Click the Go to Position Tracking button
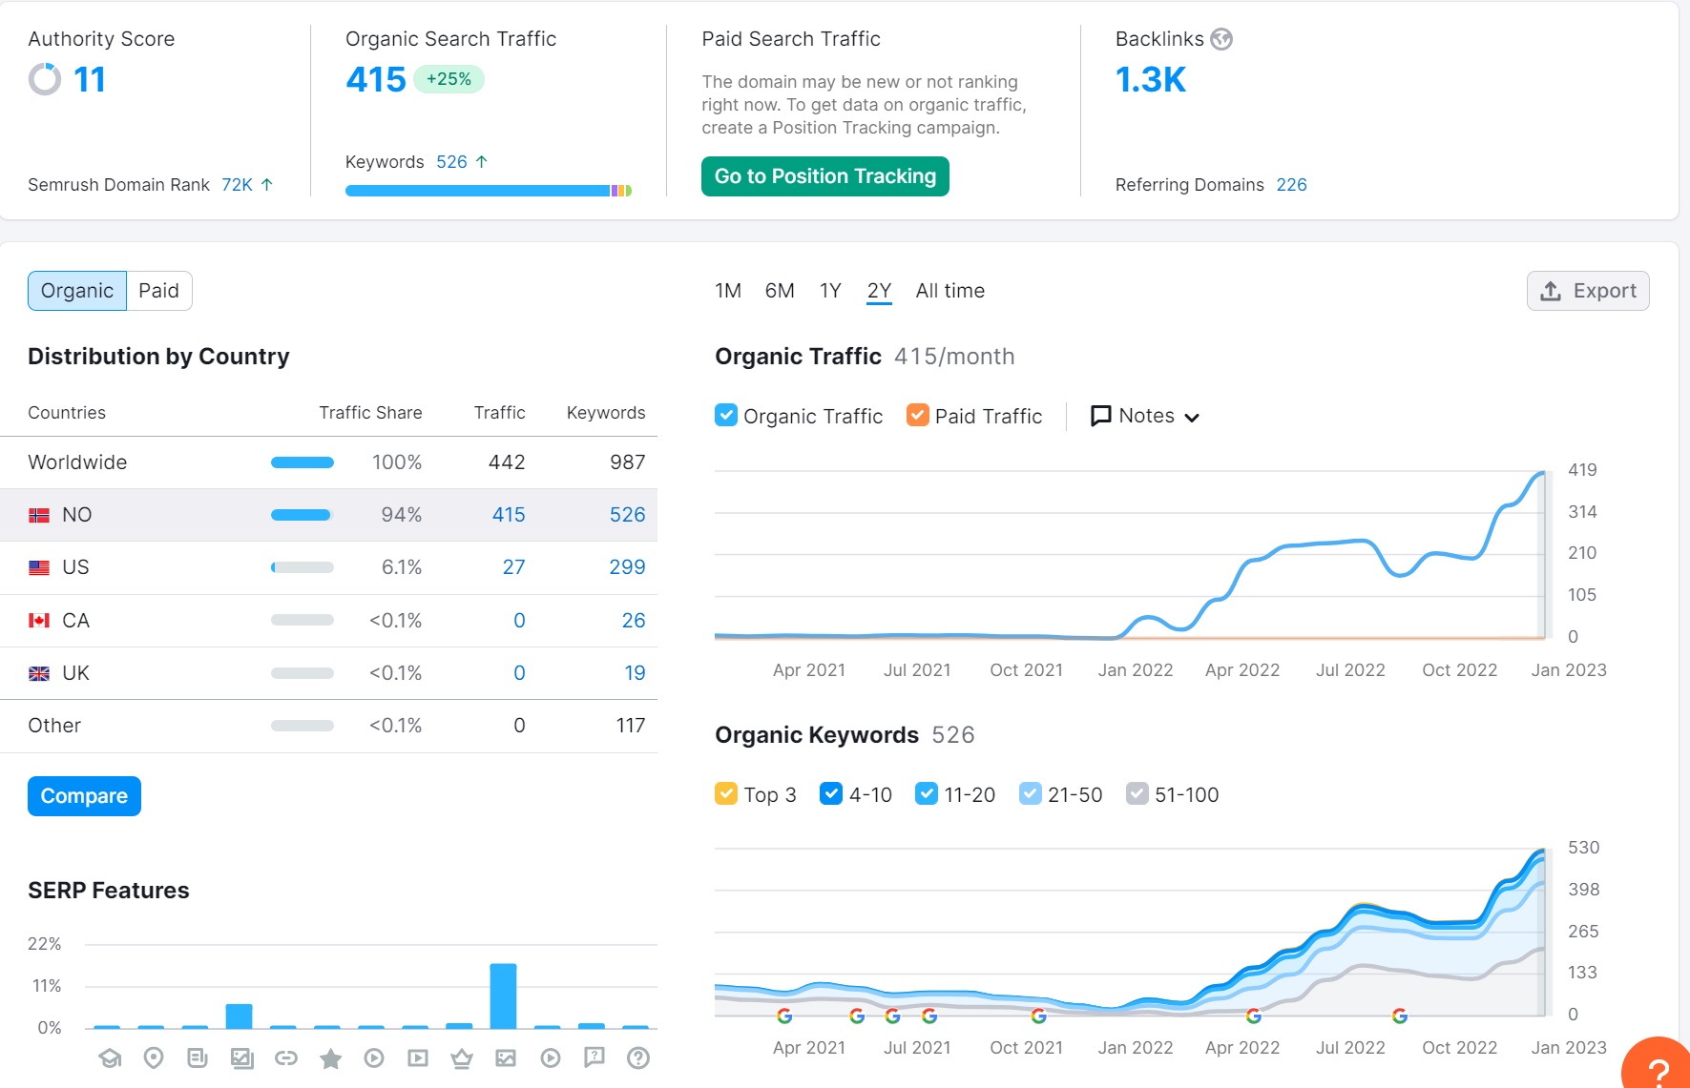The height and width of the screenshot is (1088, 1690). coord(825,176)
